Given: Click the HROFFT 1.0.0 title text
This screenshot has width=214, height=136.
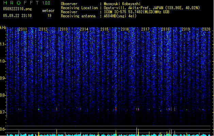Looking at the screenshot, I should tap(27, 3).
